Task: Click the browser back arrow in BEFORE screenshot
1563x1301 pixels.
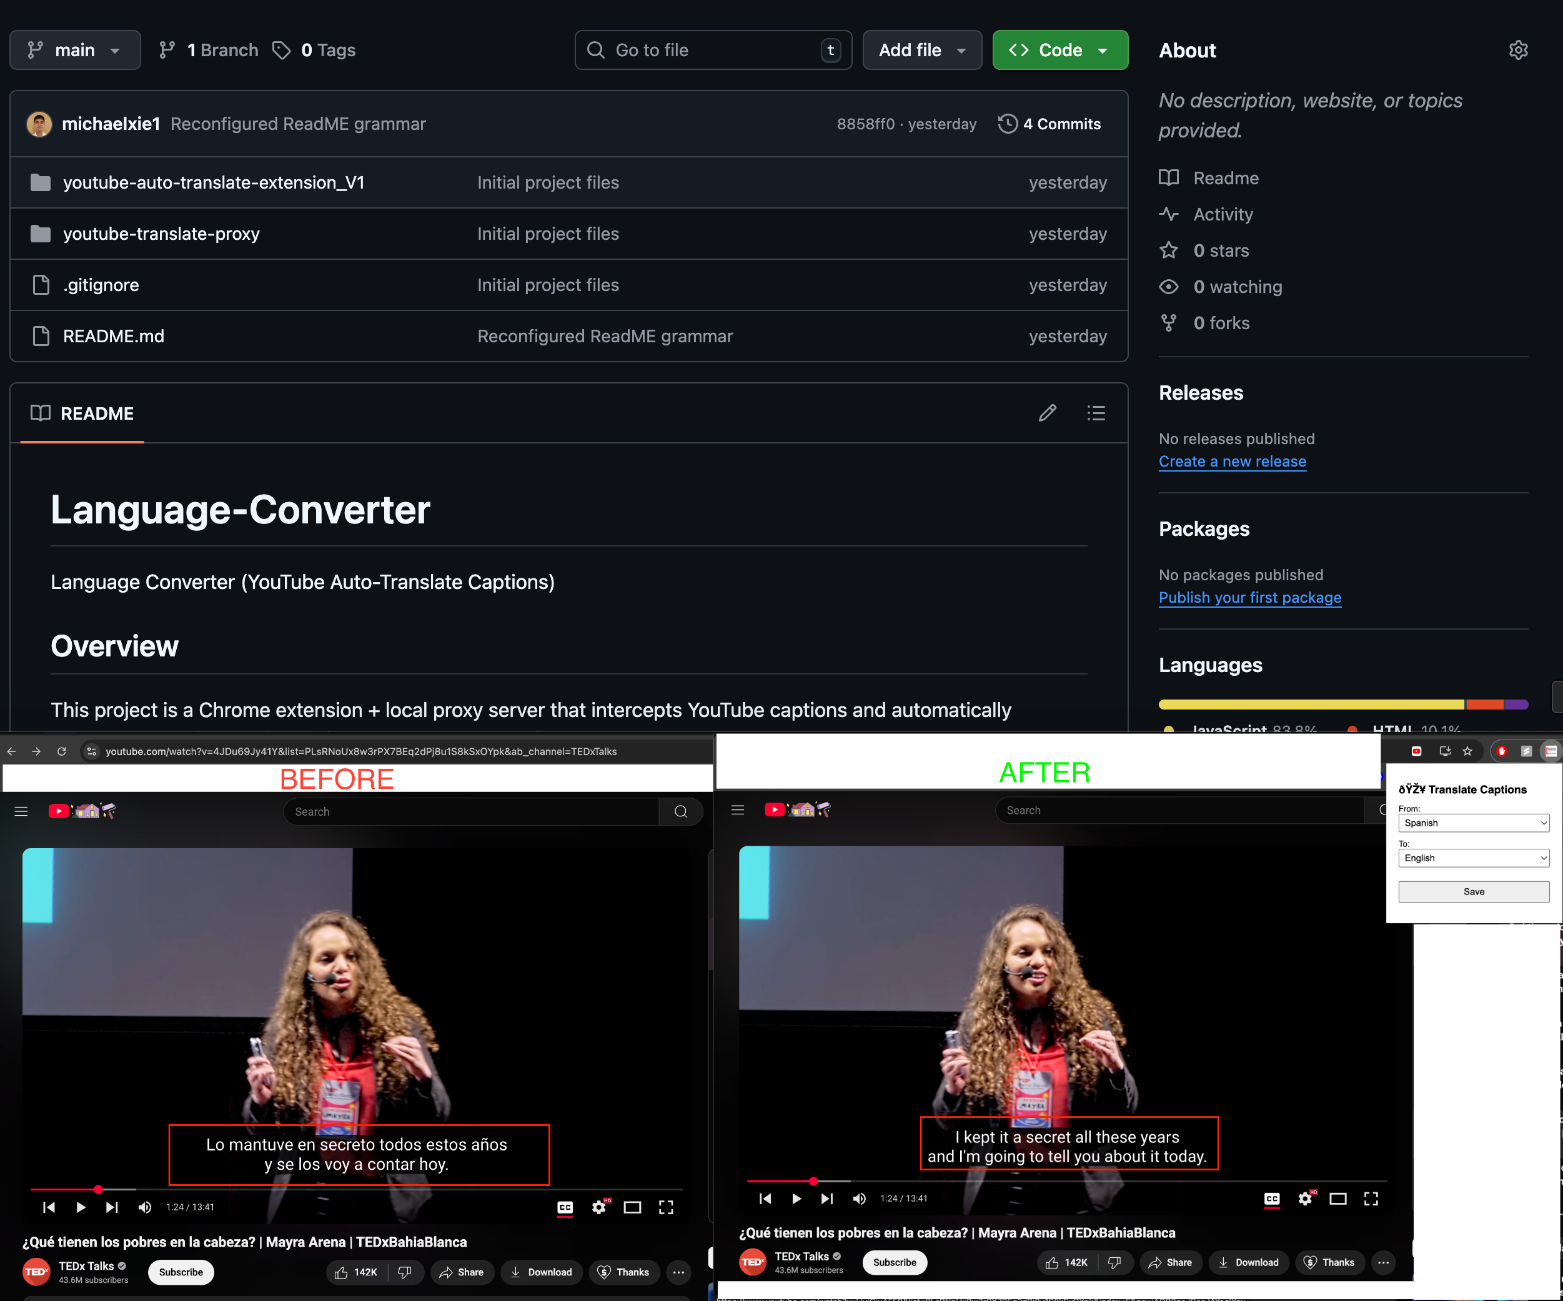Action: 11,752
